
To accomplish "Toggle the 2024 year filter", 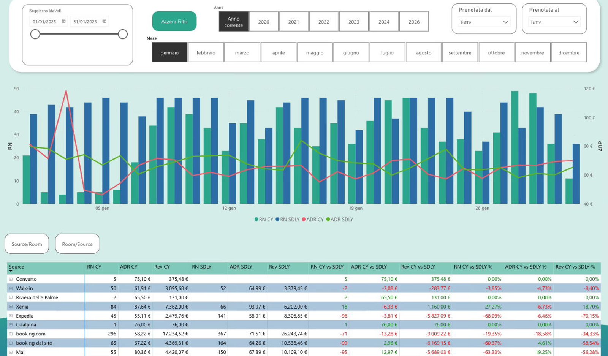I will pos(384,22).
